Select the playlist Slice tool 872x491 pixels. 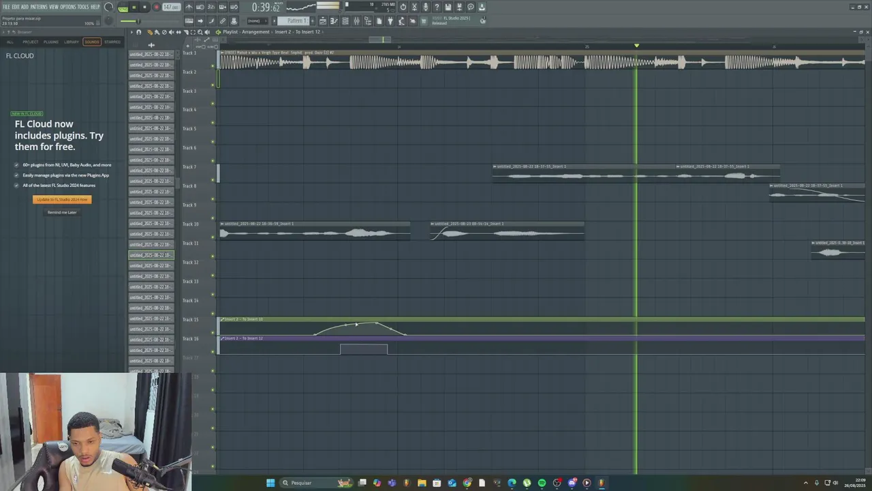(185, 32)
